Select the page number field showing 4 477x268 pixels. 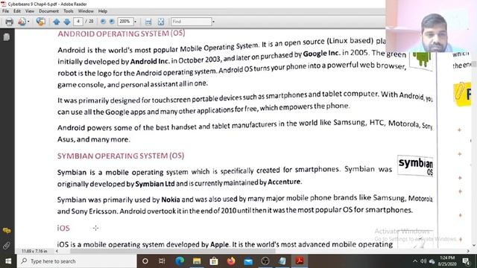point(78,22)
